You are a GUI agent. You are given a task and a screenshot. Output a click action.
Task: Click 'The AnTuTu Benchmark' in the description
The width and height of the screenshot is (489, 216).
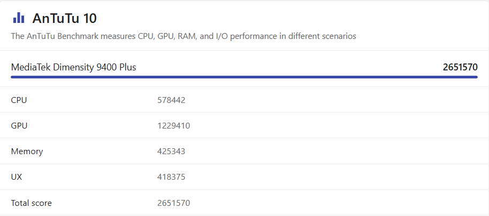click(x=49, y=36)
